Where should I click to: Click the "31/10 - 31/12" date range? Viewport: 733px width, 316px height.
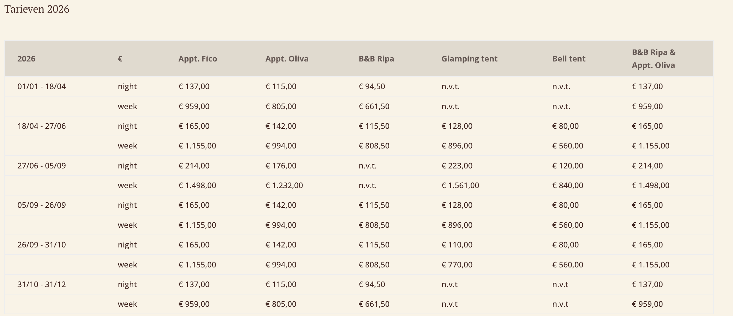click(x=42, y=284)
